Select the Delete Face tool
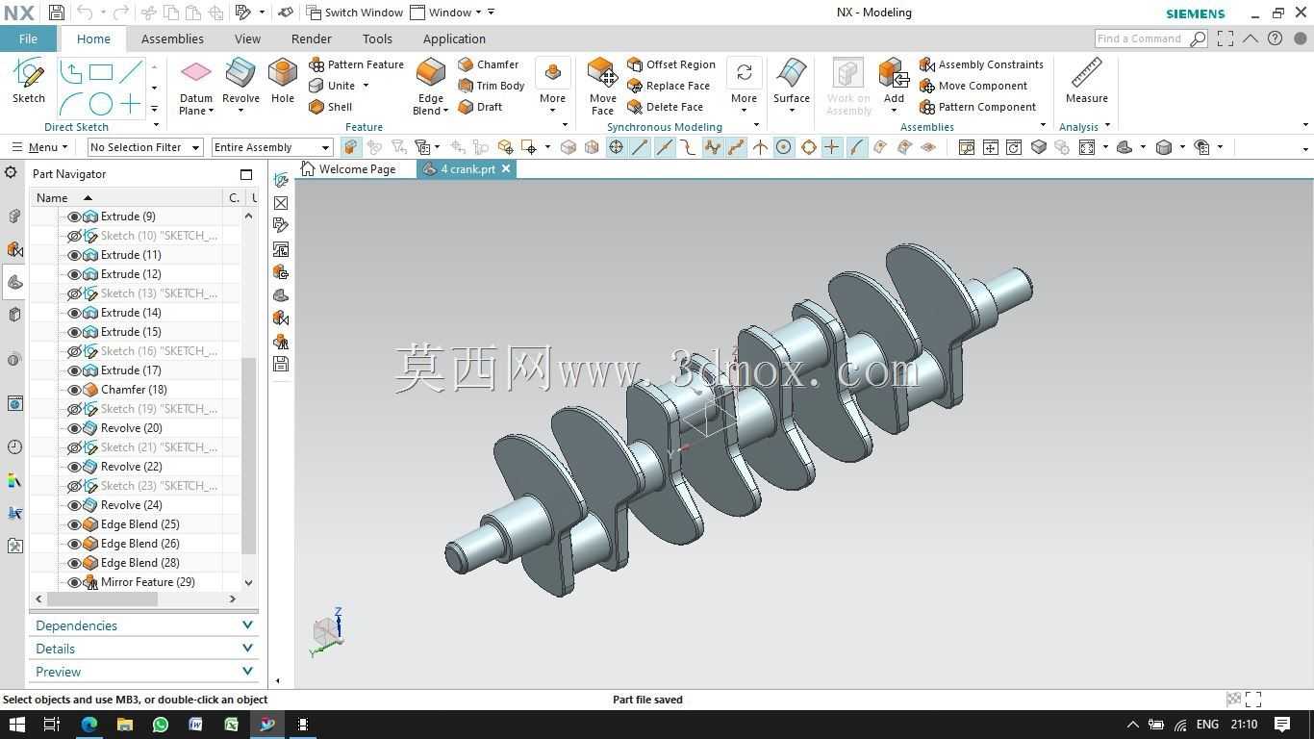1314x739 pixels. point(665,107)
